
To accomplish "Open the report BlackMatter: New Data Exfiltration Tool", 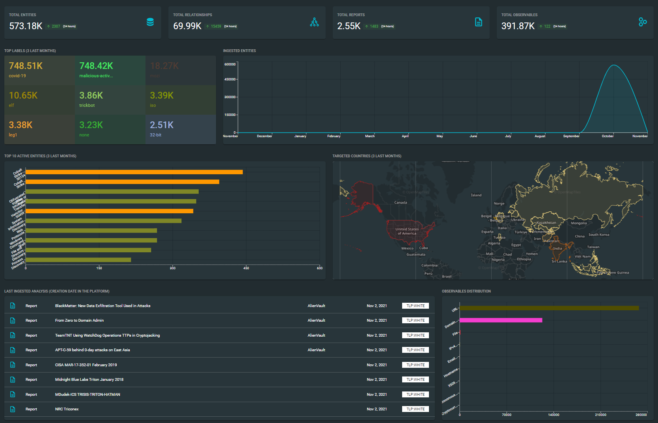I will [x=103, y=306].
